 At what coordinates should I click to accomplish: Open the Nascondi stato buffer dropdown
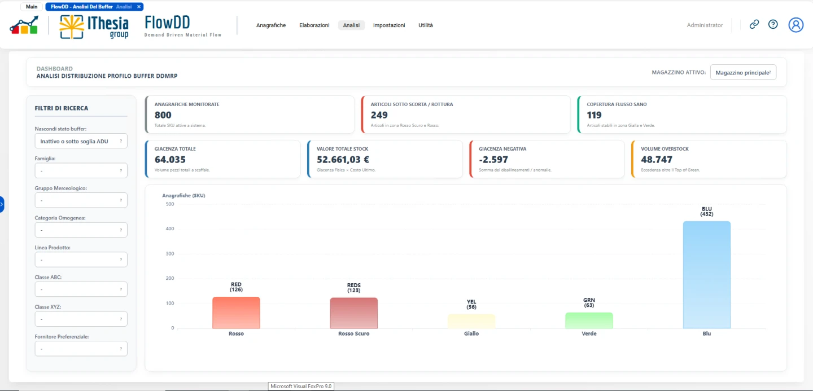tap(81, 141)
